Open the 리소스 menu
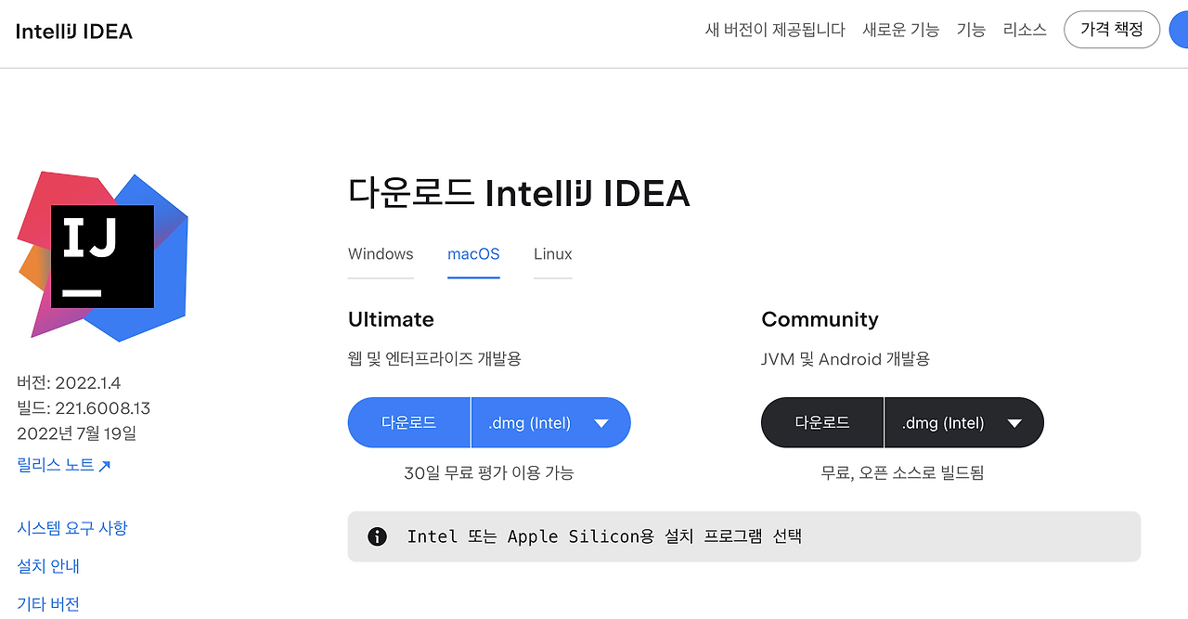The height and width of the screenshot is (619, 1188). click(1025, 29)
